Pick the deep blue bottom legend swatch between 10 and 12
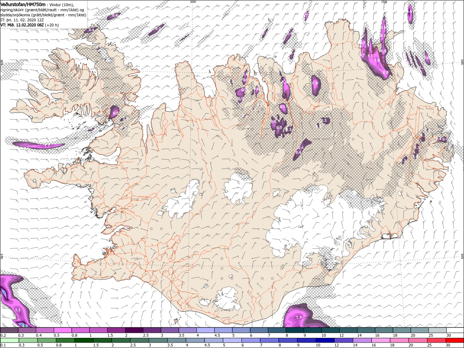The height and width of the screenshot is (348, 464). click(x=325, y=340)
